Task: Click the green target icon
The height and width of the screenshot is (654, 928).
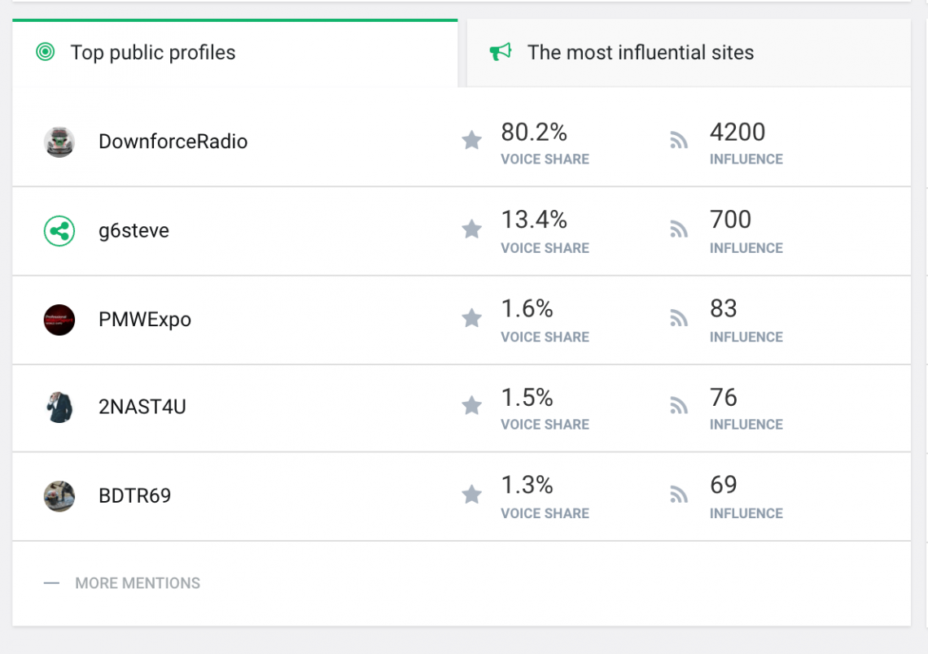Action: click(x=46, y=53)
